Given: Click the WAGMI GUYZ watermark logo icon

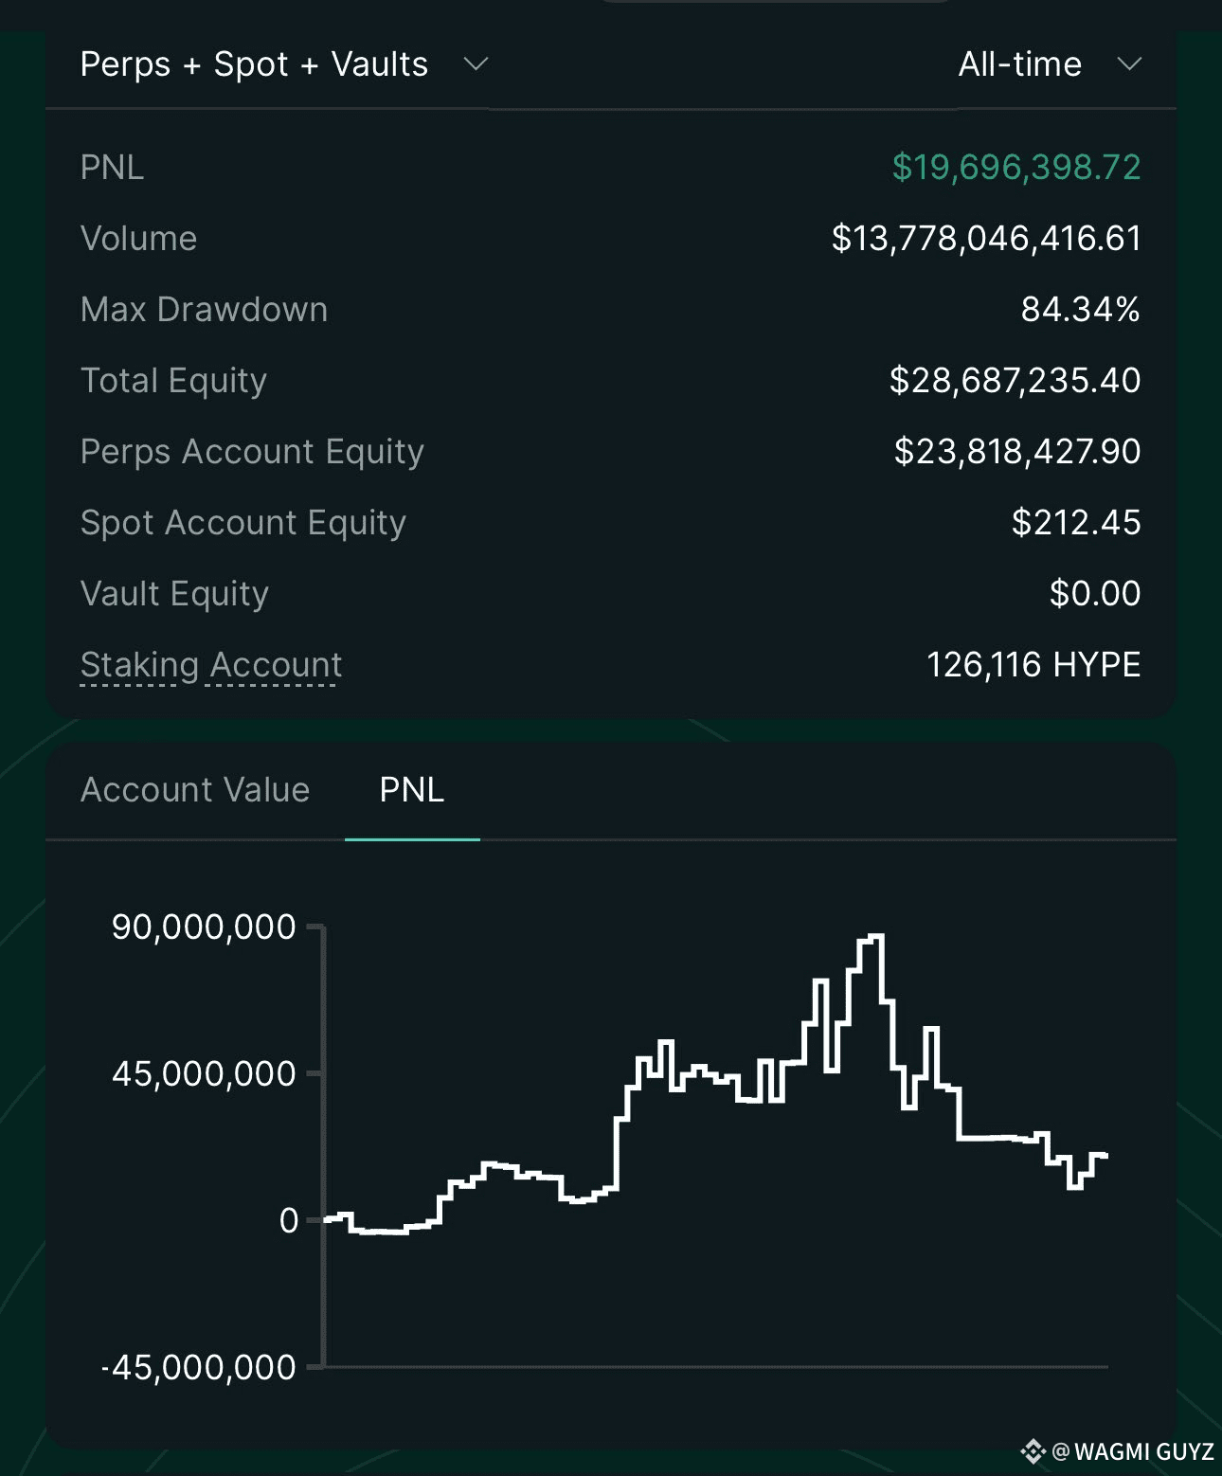Looking at the screenshot, I should (x=1033, y=1450).
